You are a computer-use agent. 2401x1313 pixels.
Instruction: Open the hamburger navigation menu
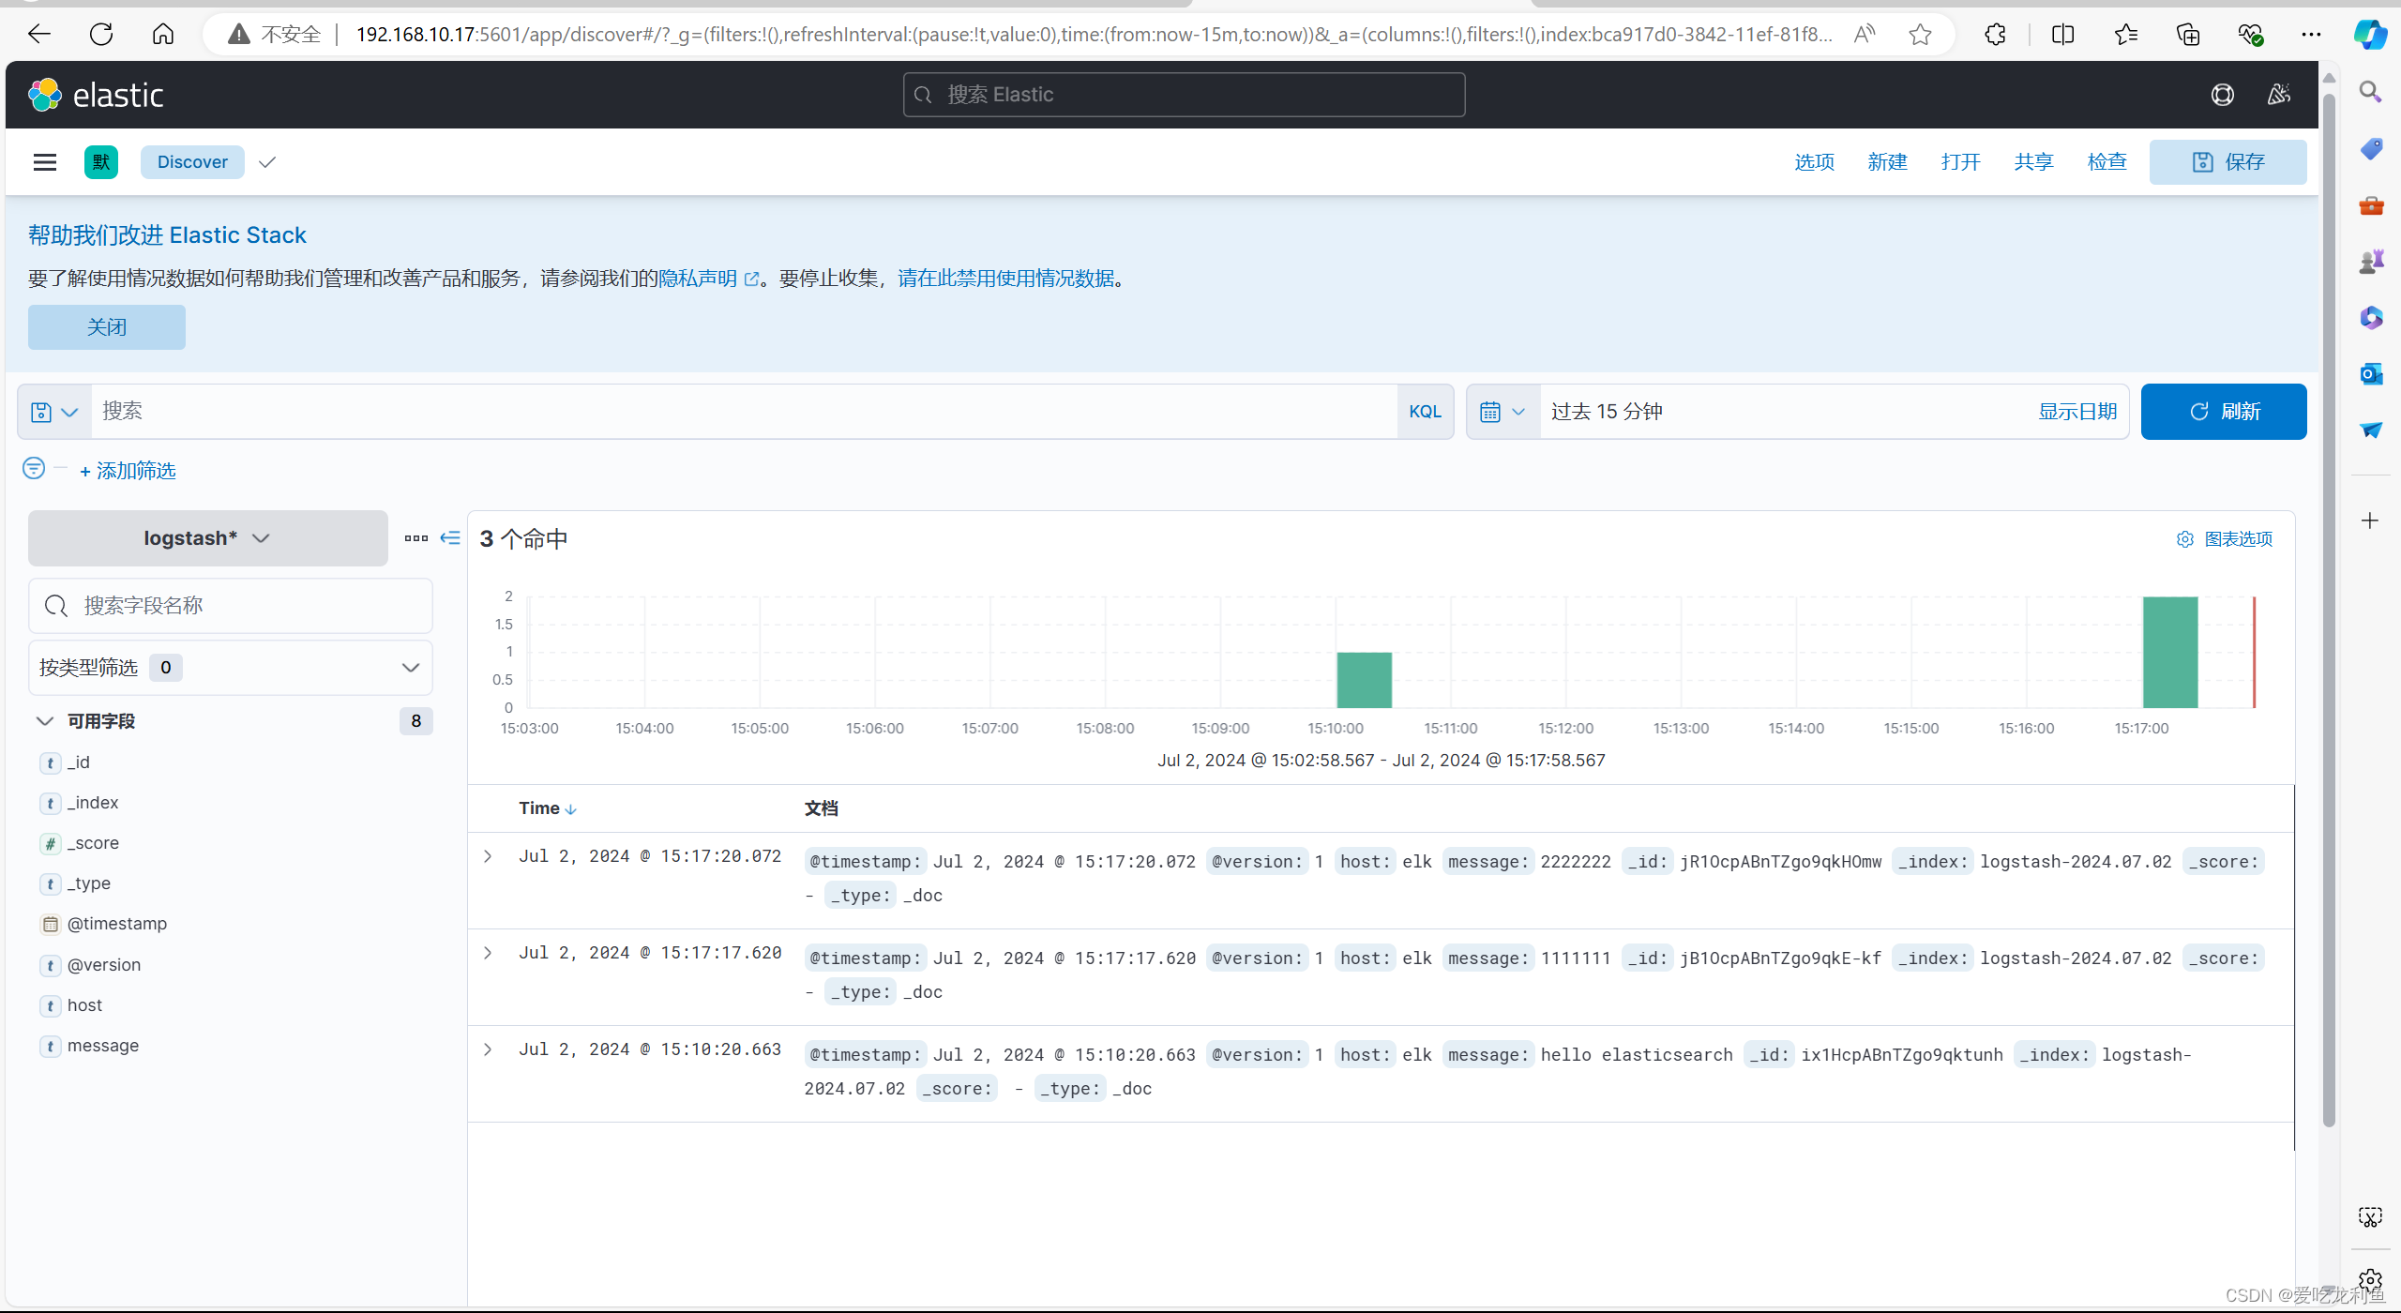point(45,162)
